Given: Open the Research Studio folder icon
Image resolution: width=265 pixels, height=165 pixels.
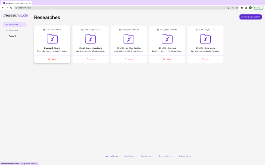Looking at the screenshot, I should 52,39.
